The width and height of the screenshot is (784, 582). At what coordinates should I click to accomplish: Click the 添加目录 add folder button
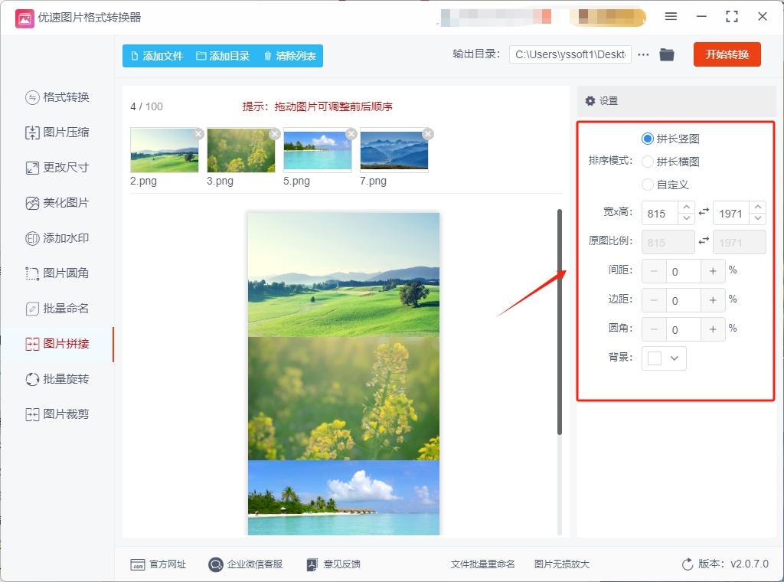223,56
